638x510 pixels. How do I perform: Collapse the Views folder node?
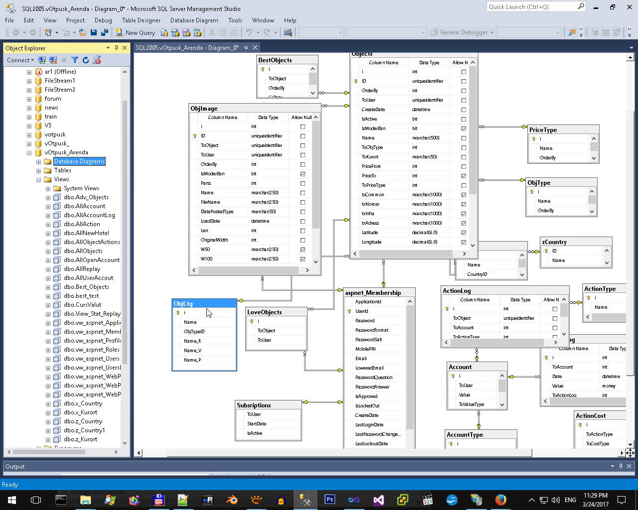click(x=39, y=180)
